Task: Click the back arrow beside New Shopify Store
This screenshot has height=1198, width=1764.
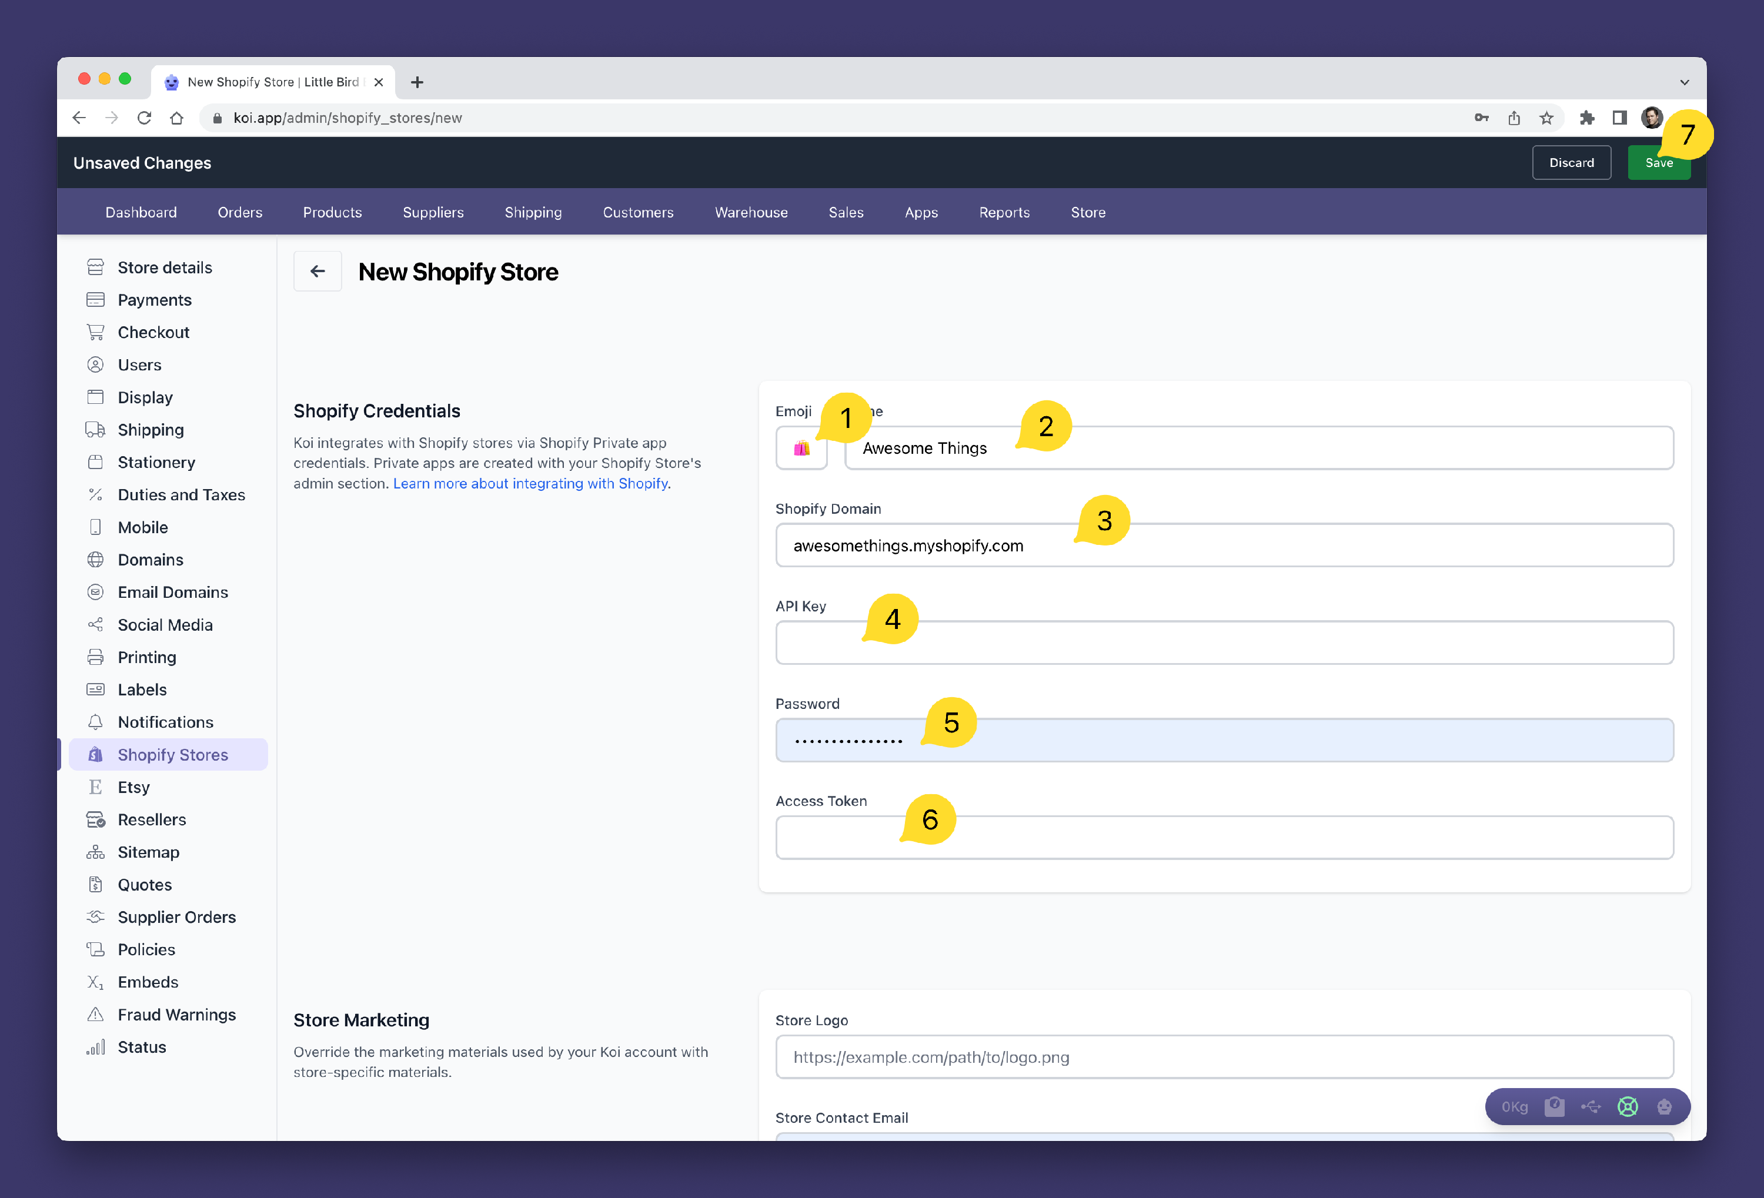Action: (318, 271)
